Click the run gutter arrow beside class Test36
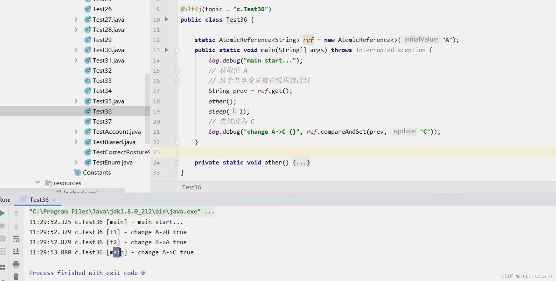 166,19
